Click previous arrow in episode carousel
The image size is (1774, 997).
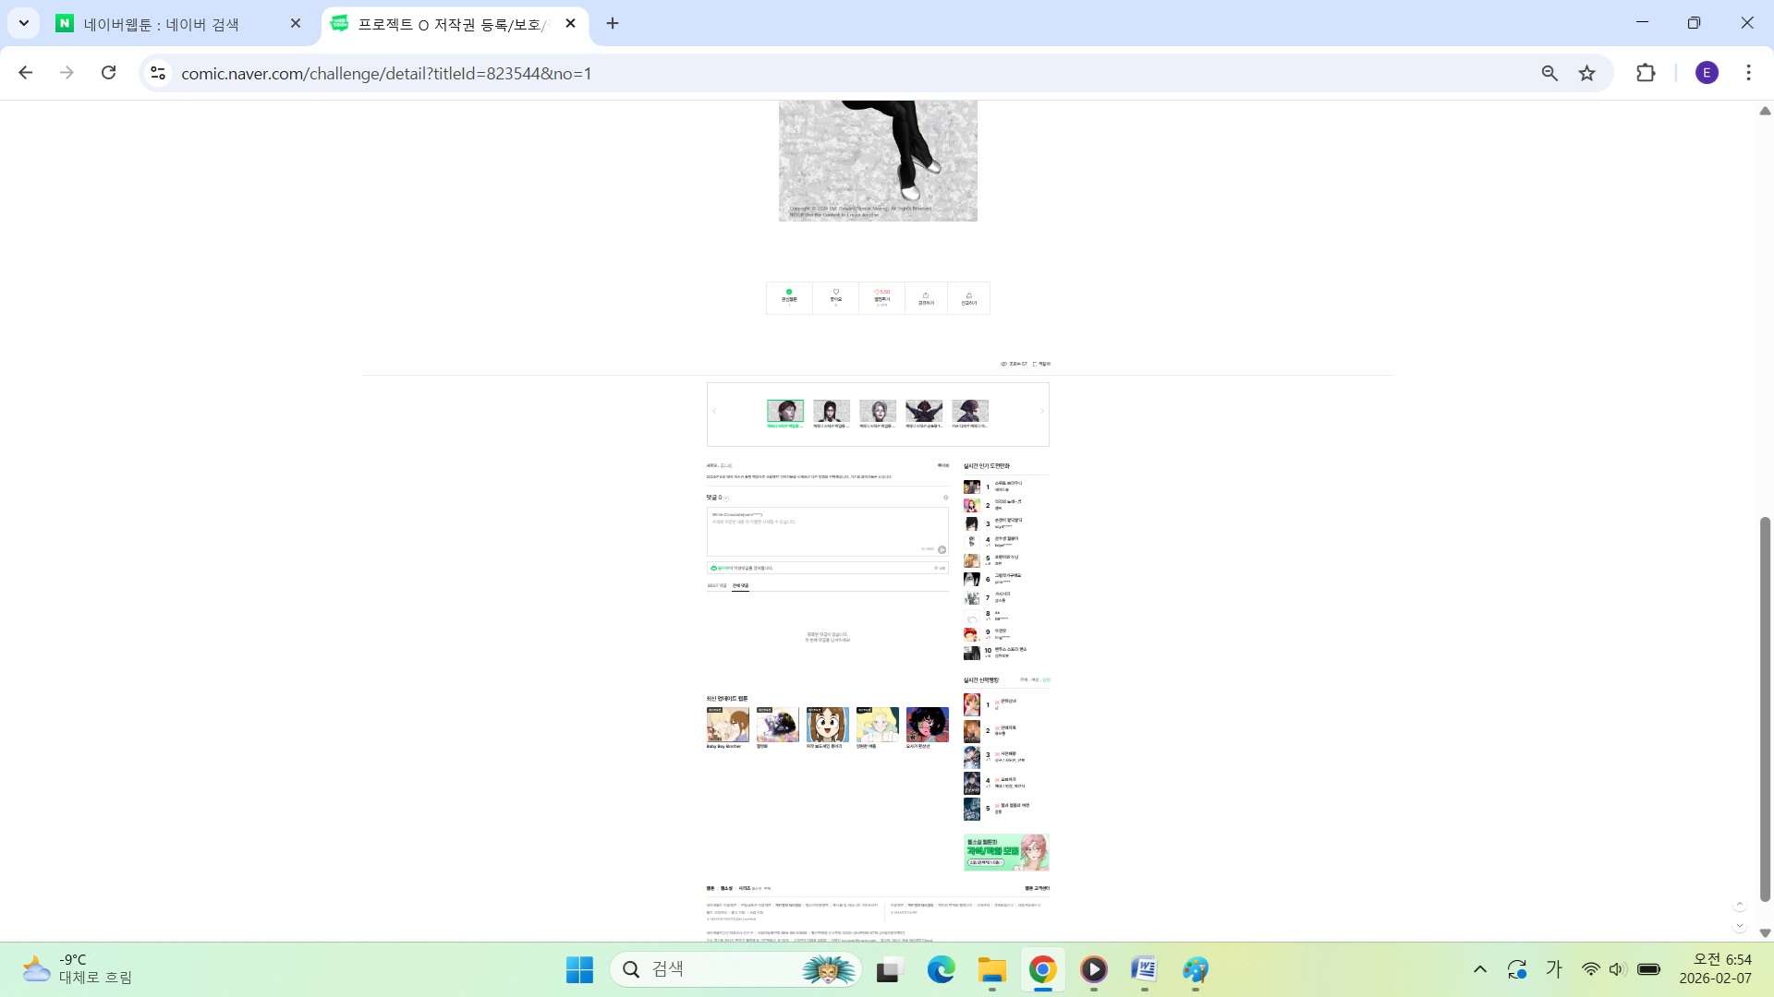[714, 411]
